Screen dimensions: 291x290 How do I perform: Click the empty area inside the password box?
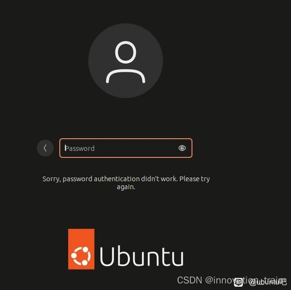tap(135, 148)
